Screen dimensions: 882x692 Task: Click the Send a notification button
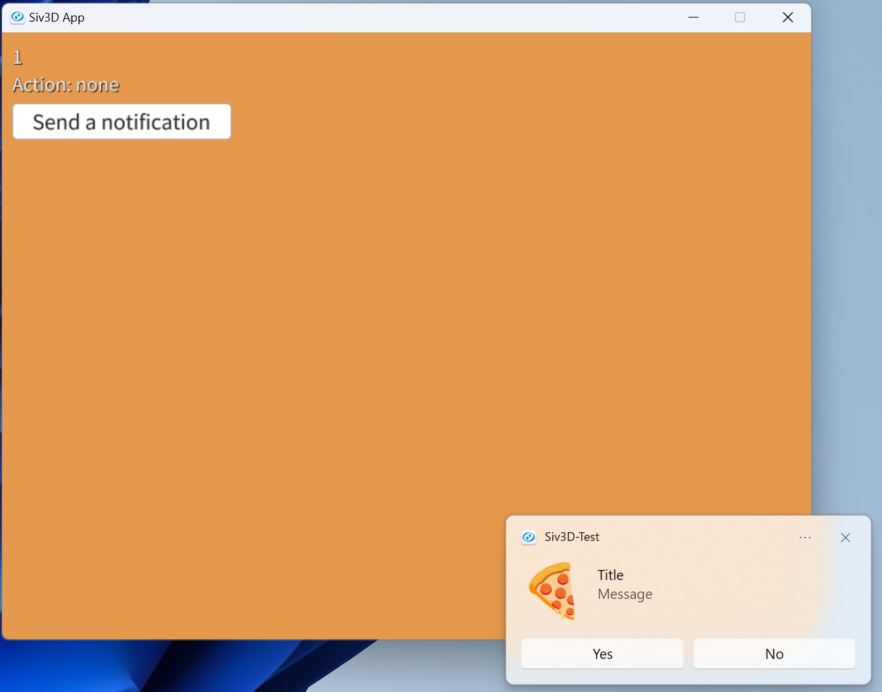(x=122, y=121)
